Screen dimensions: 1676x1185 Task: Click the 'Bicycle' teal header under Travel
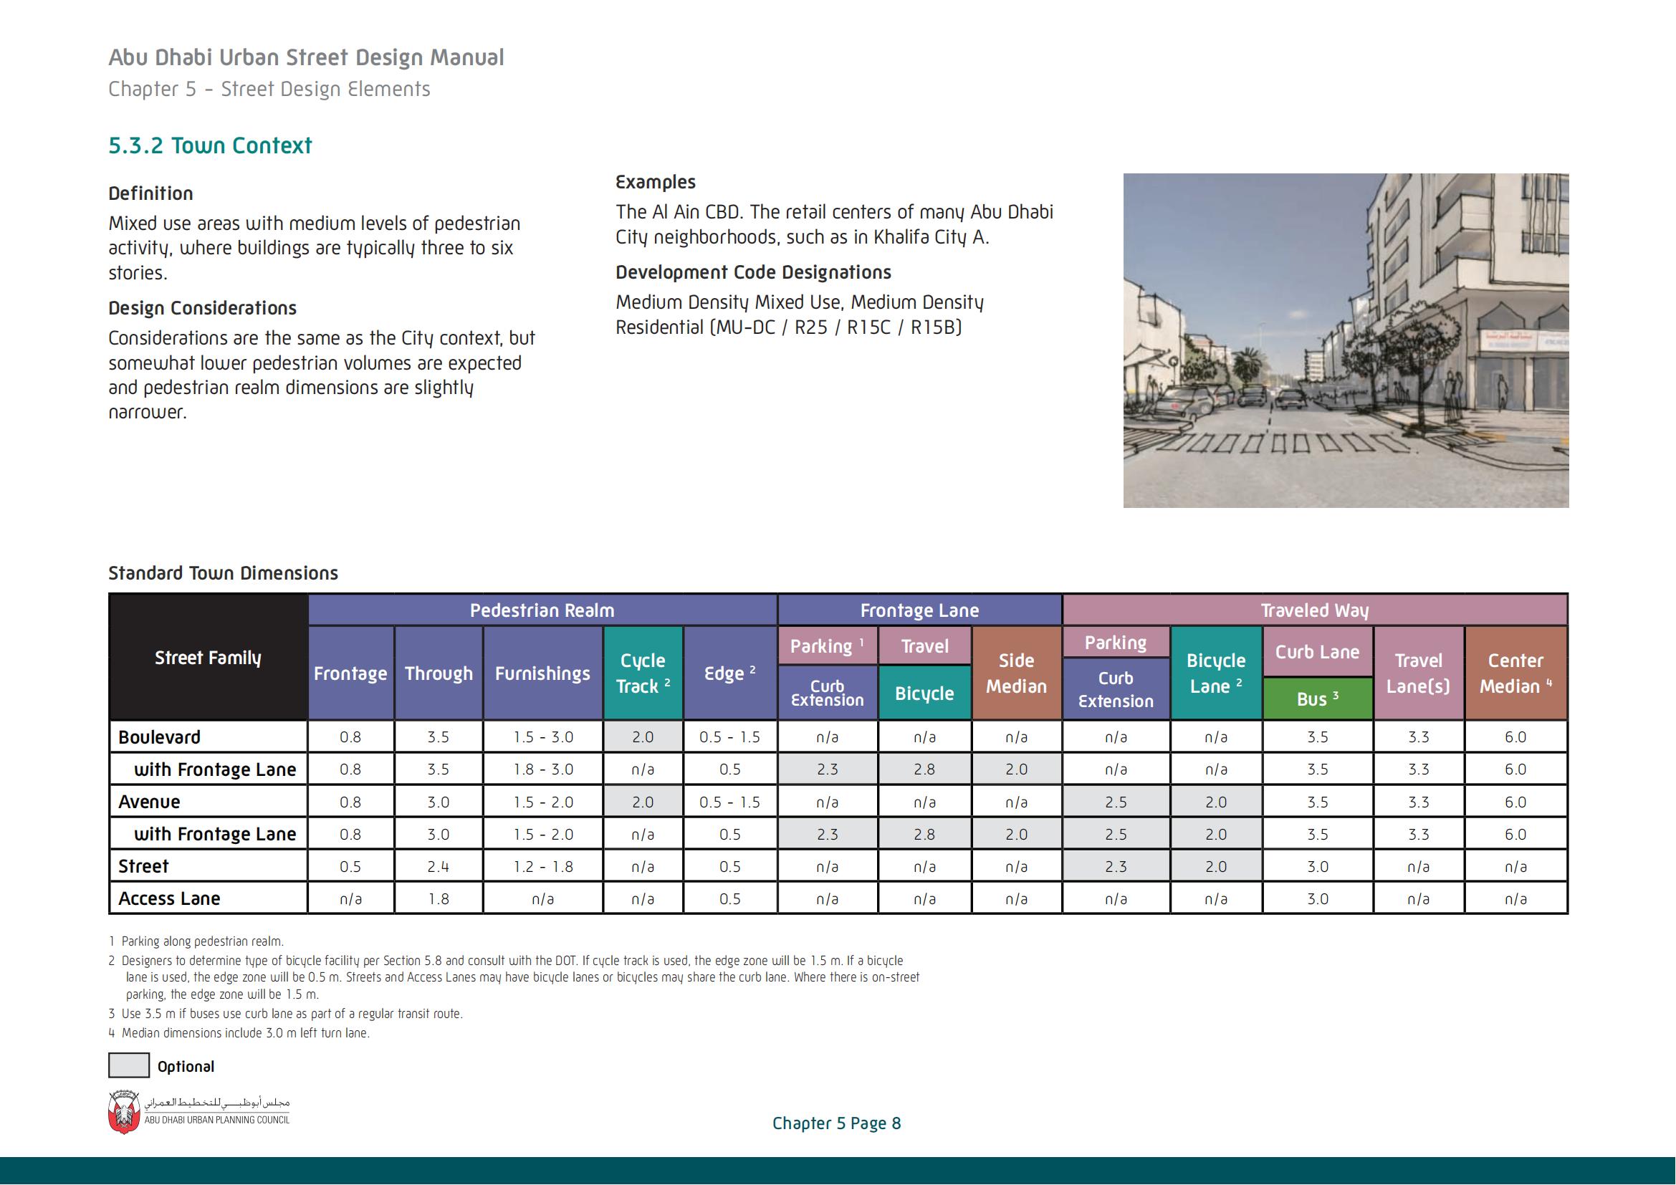[925, 694]
